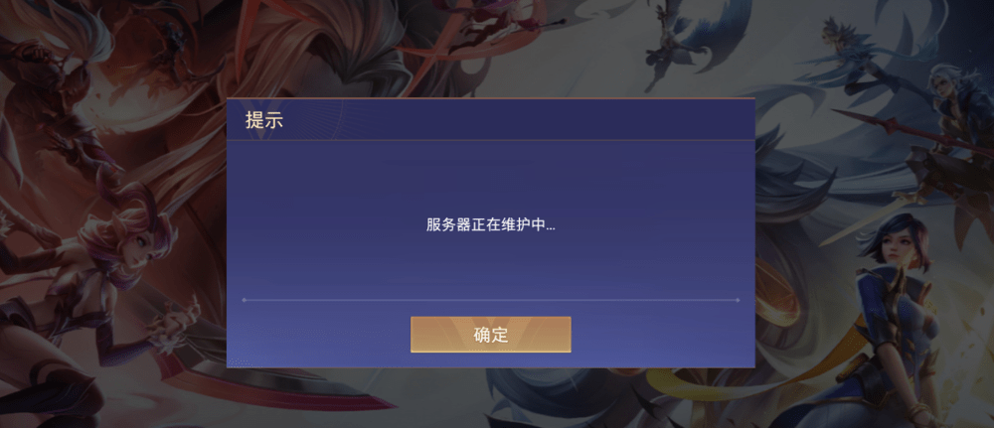994x428 pixels.
Task: Click empty dialog area below the message
Action: point(491,266)
